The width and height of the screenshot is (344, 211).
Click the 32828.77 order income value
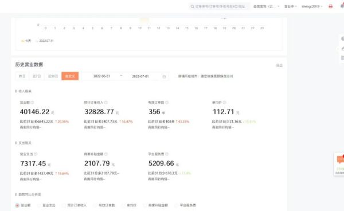tap(99, 112)
